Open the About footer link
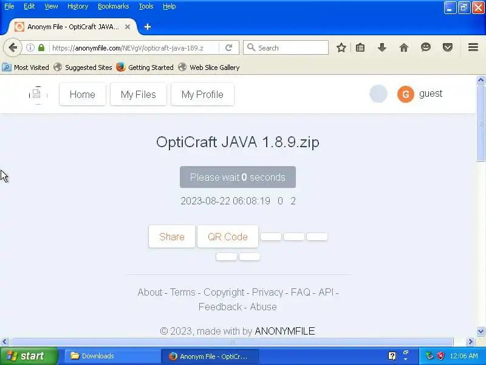Screen dimensions: 486x365 point(150,292)
